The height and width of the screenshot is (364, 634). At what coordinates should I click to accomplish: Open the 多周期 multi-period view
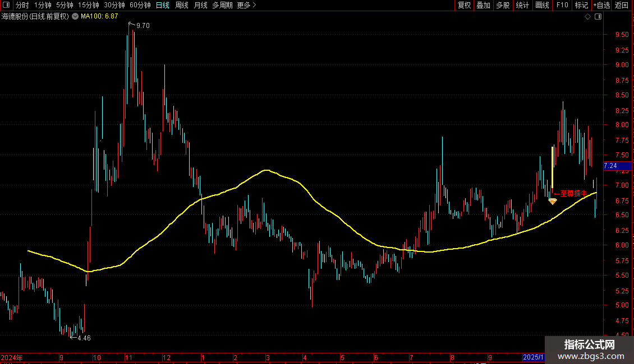[222, 5]
